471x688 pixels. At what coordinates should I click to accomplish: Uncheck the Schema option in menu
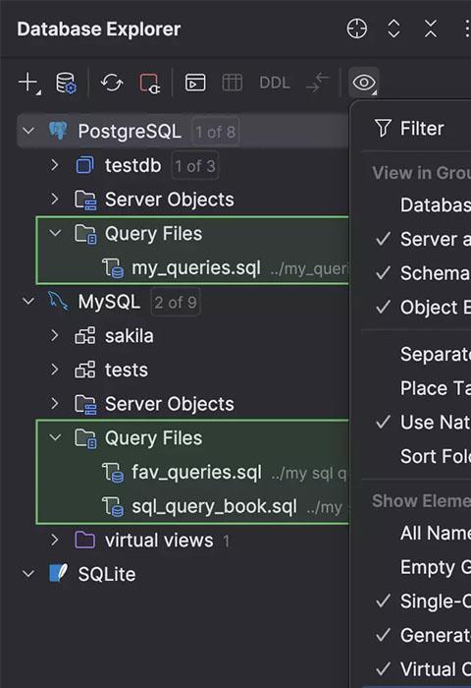point(423,273)
